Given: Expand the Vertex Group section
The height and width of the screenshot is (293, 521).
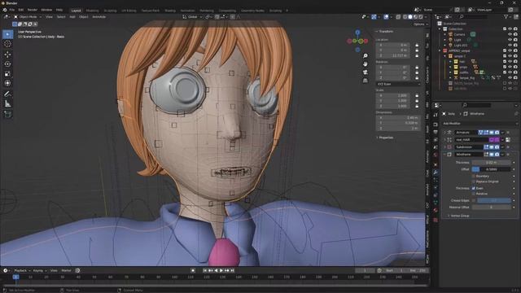Looking at the screenshot, I should (458, 216).
